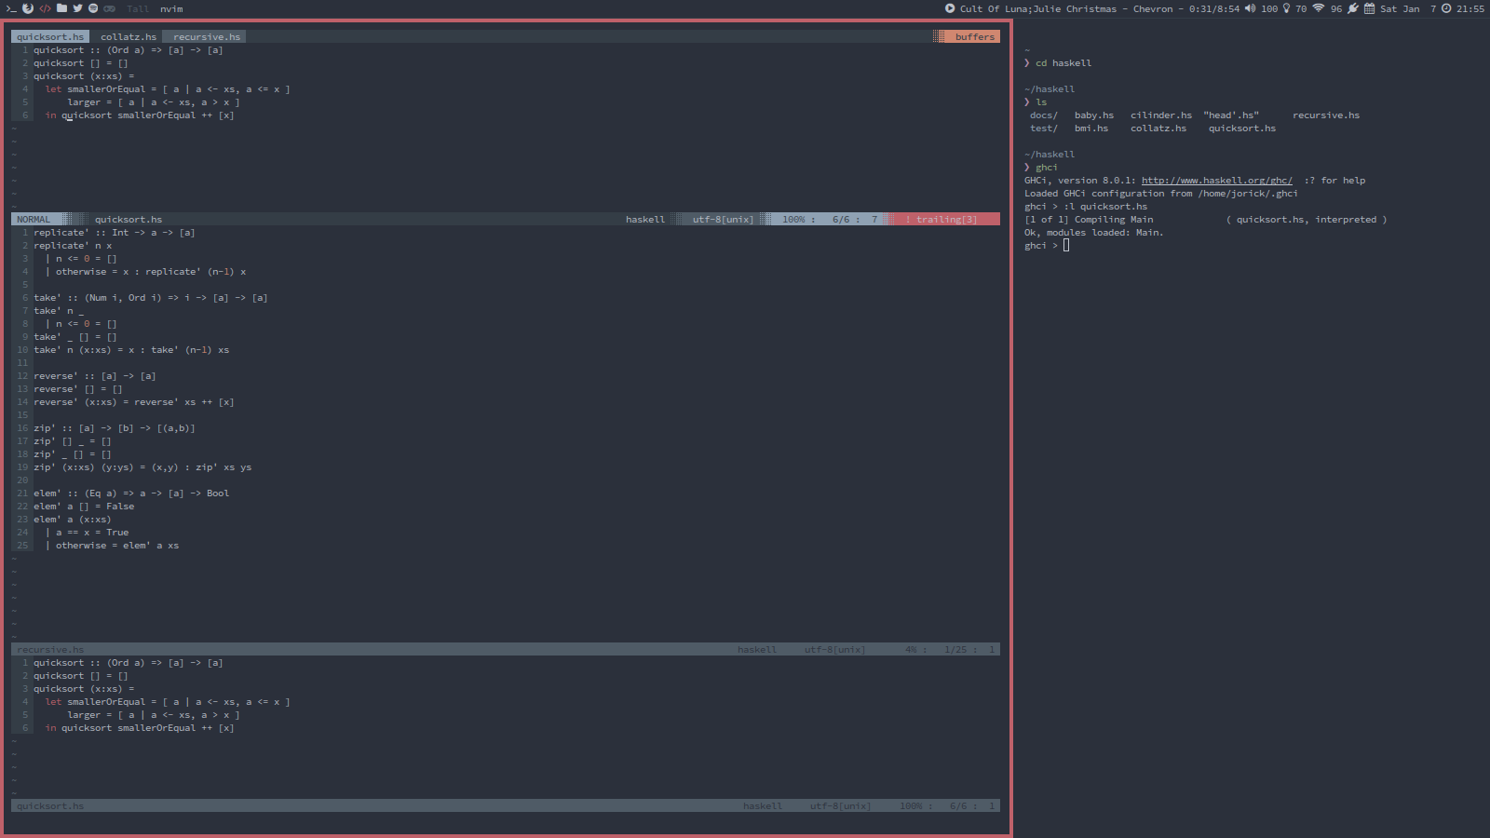Image resolution: width=1490 pixels, height=838 pixels.
Task: Click 'take' n (x:xs)' line 10
Action: point(131,350)
